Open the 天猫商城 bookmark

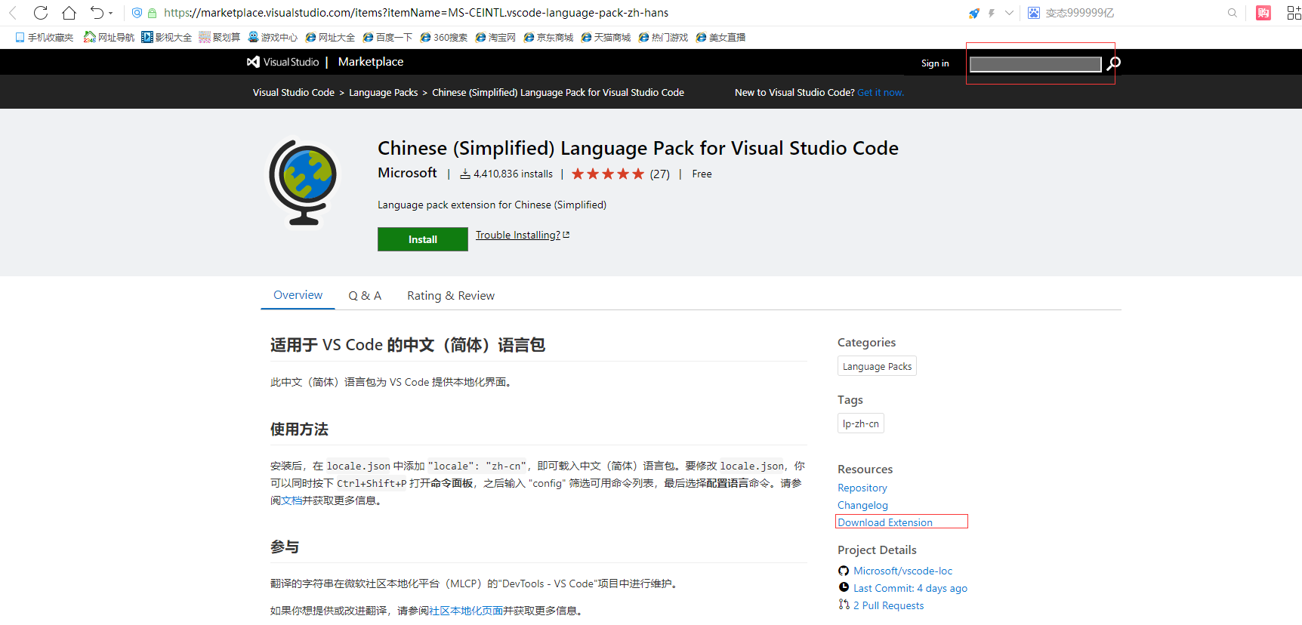tap(606, 37)
